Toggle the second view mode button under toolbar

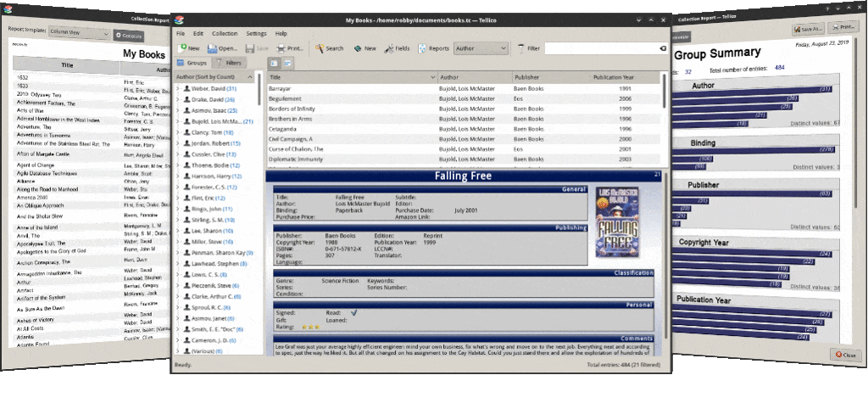point(287,63)
